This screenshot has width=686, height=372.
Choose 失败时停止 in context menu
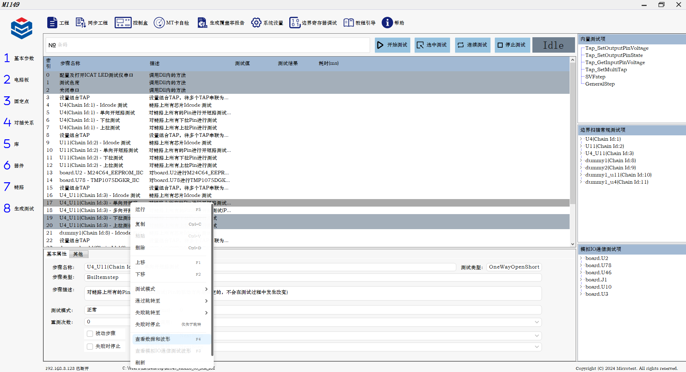click(171, 324)
